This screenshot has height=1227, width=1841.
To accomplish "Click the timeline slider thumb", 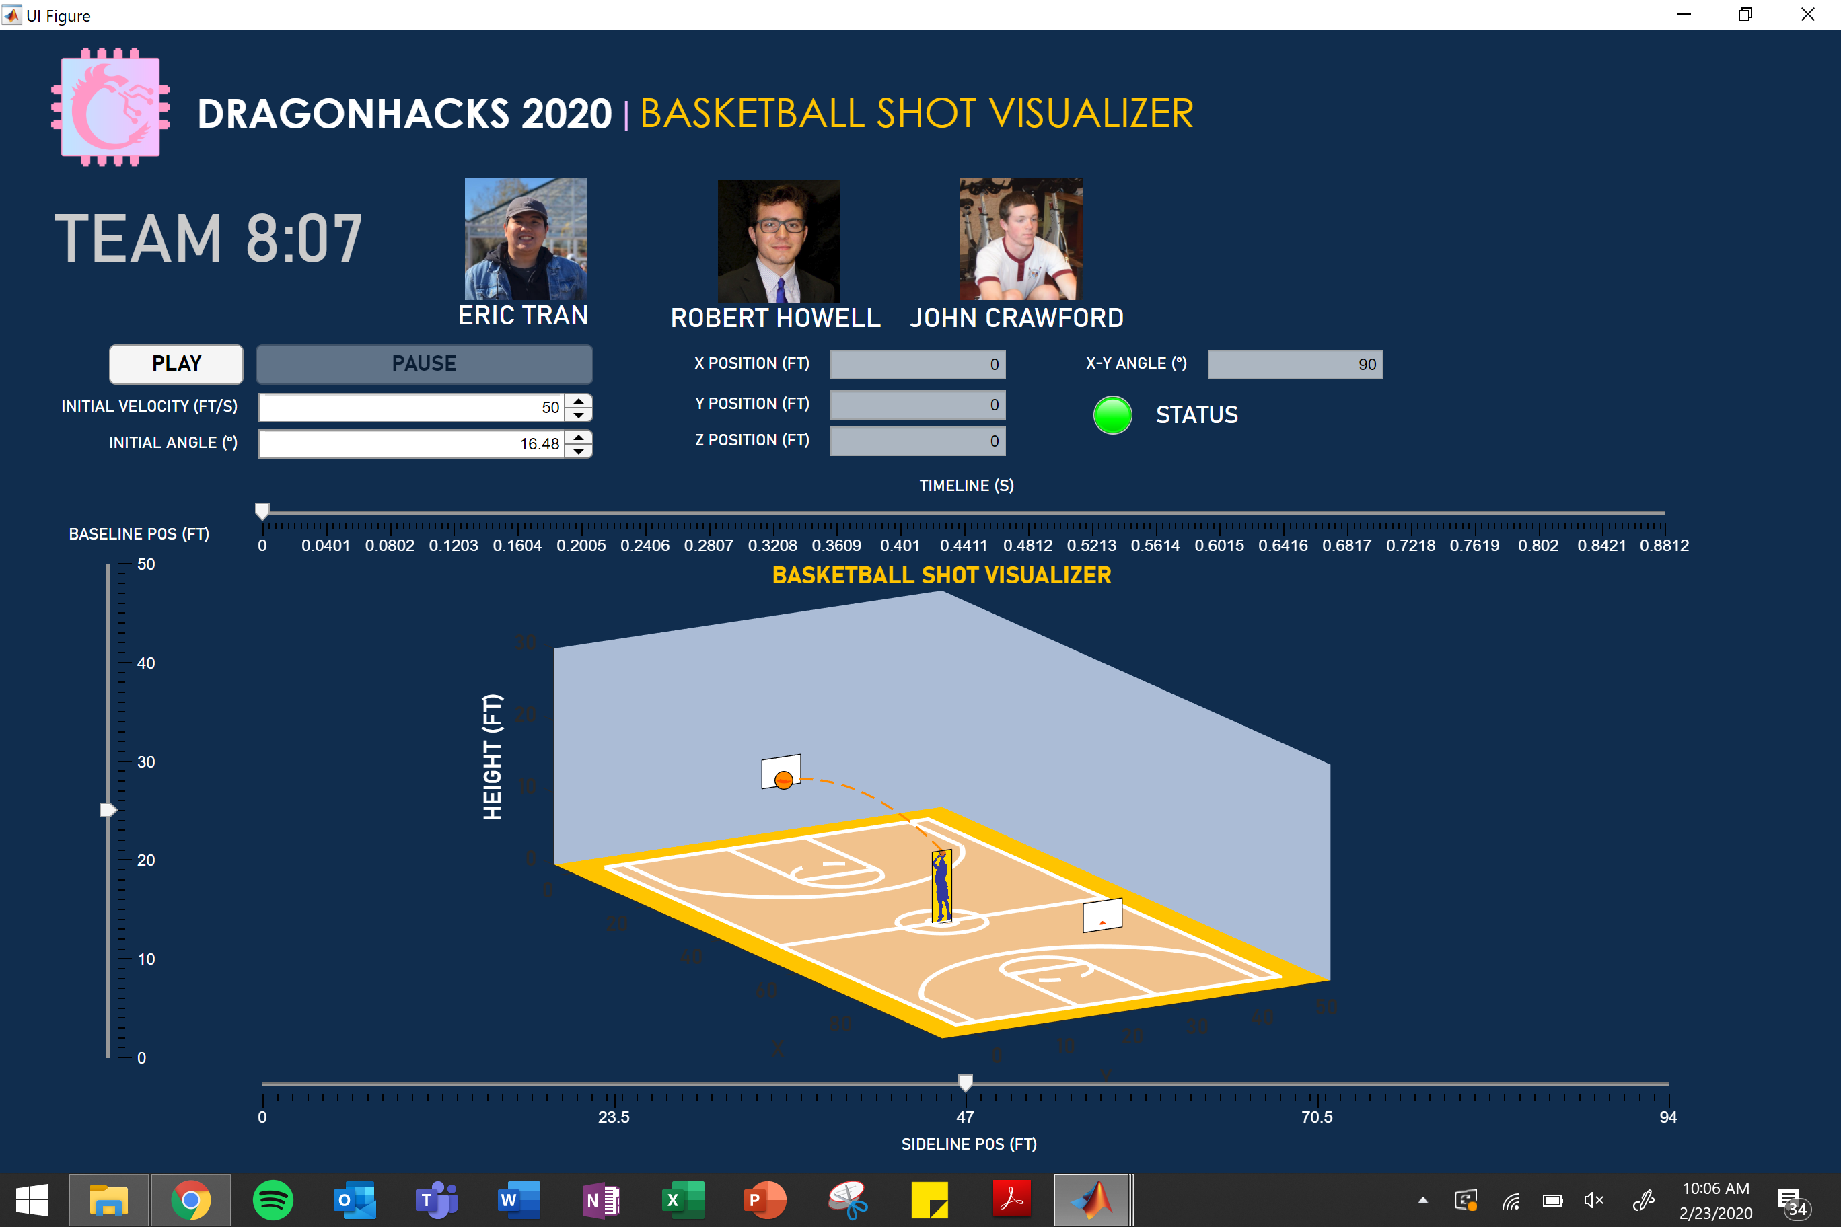I will pyautogui.click(x=262, y=511).
